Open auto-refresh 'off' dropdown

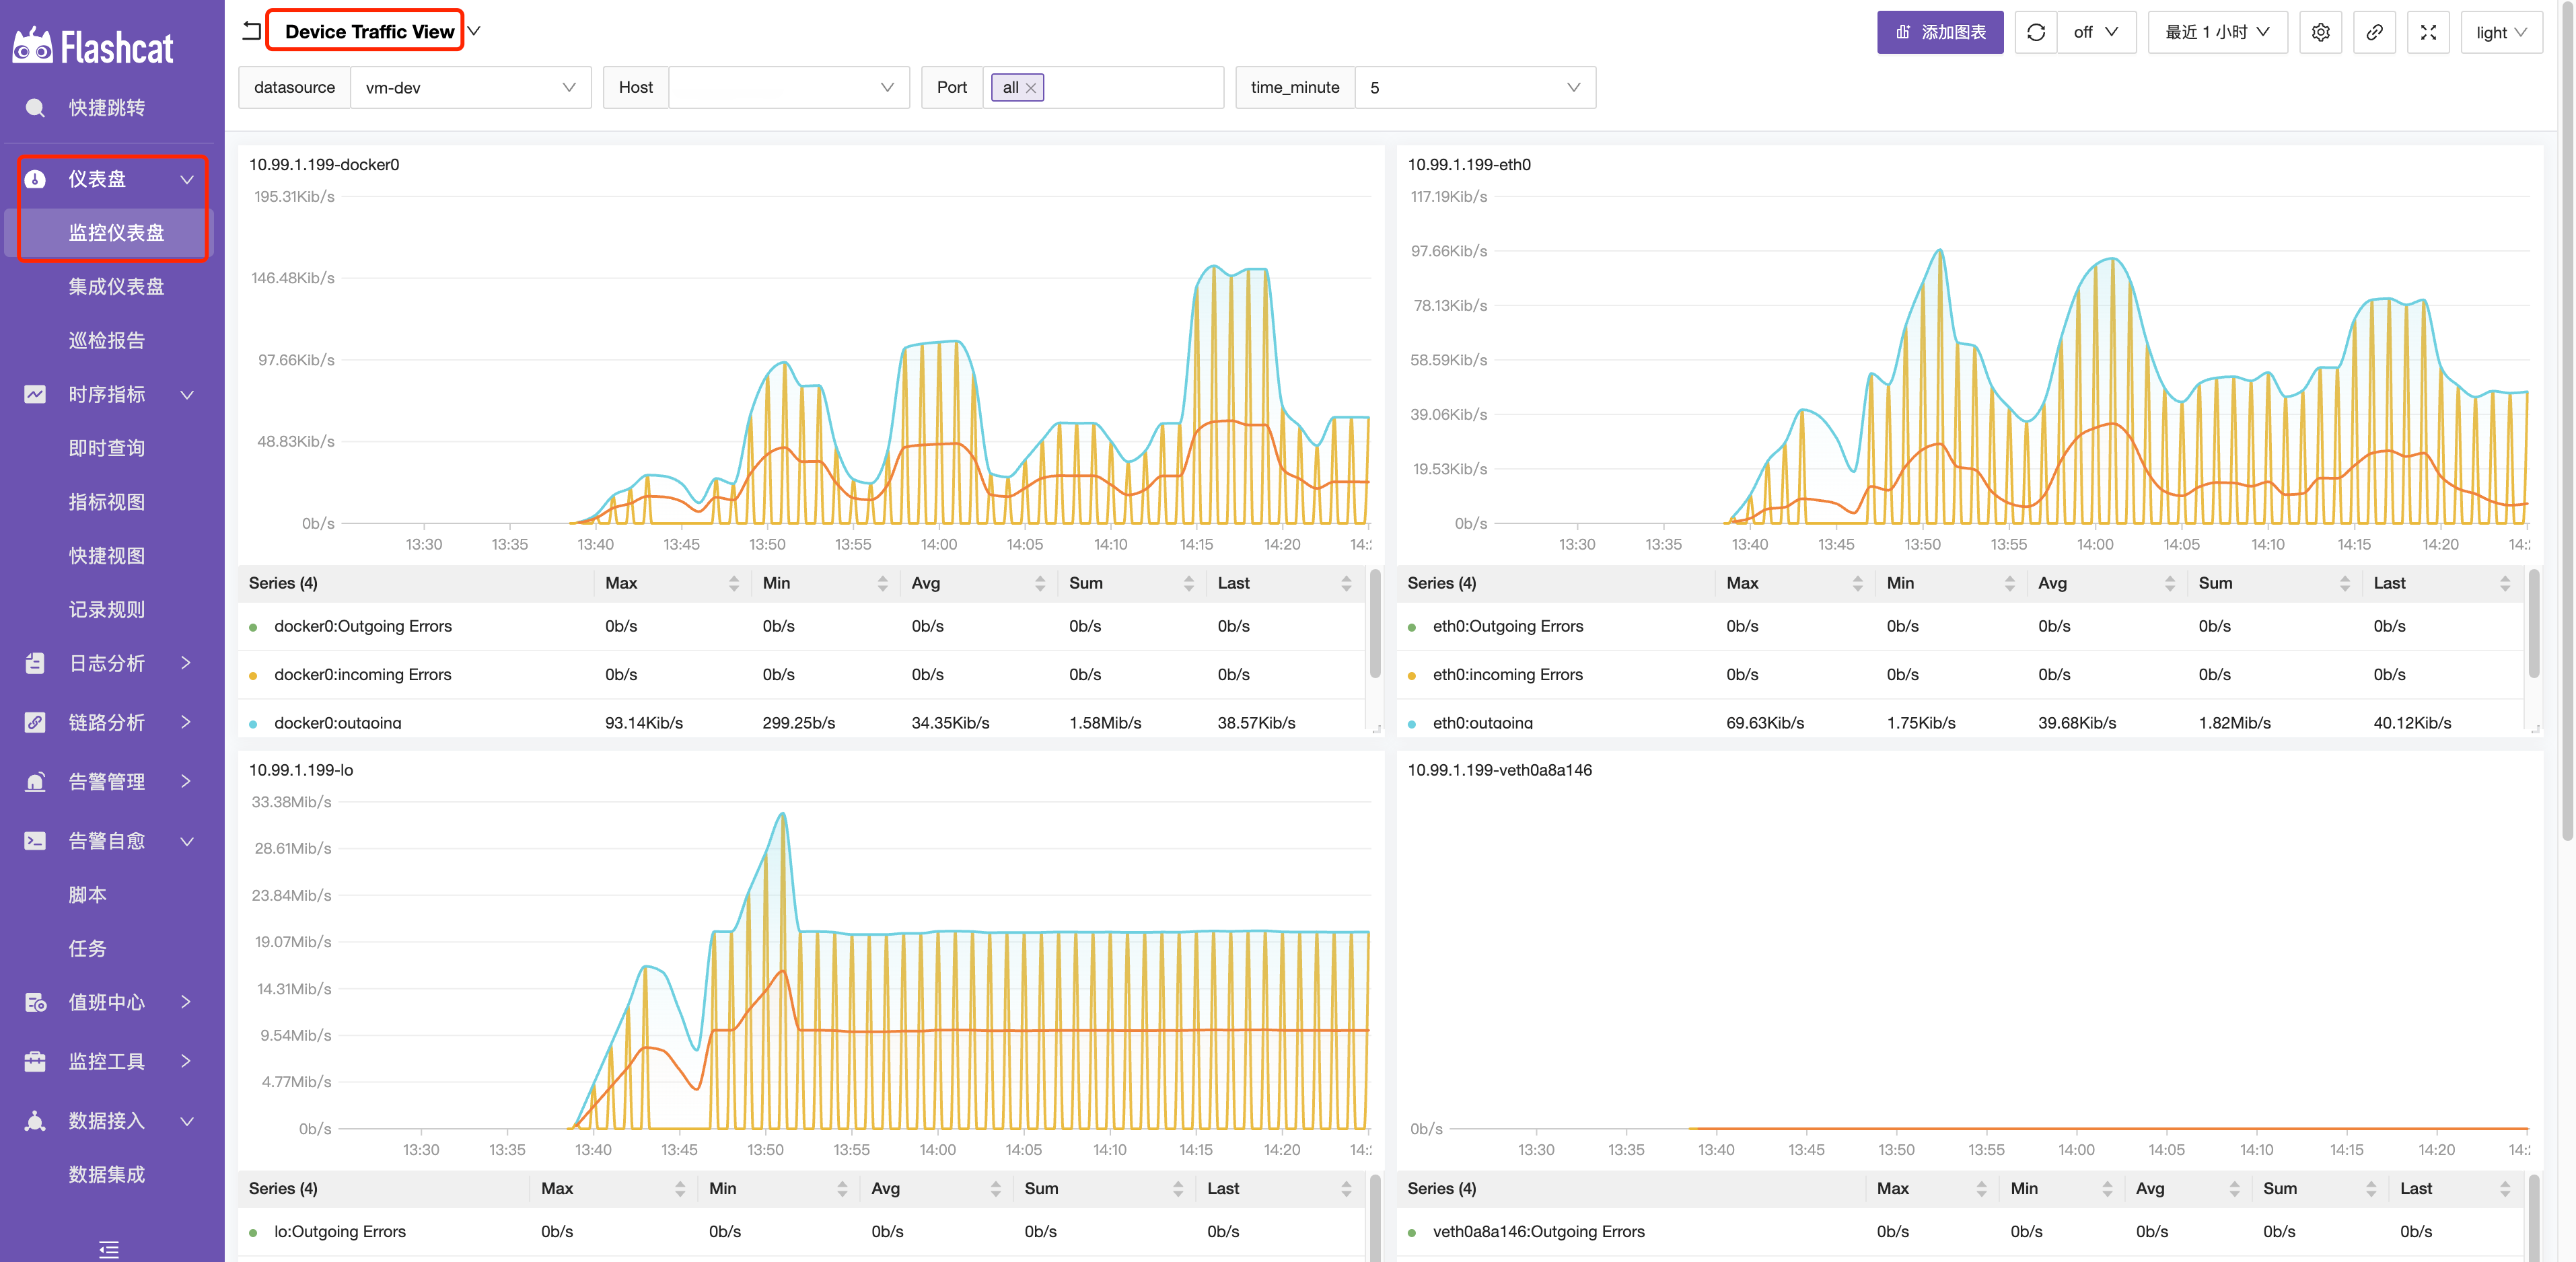(2097, 32)
